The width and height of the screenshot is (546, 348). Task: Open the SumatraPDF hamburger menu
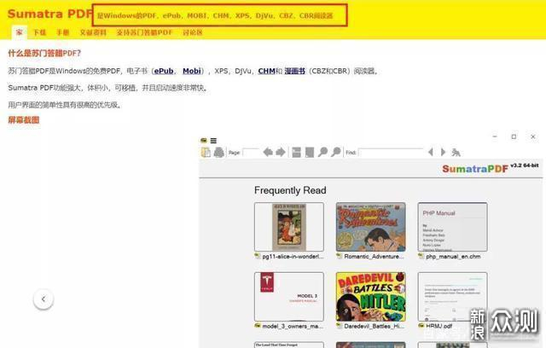click(x=213, y=141)
